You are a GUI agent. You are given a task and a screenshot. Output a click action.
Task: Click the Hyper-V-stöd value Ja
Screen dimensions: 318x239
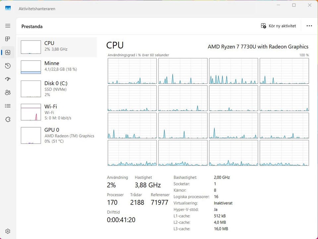[216, 209]
